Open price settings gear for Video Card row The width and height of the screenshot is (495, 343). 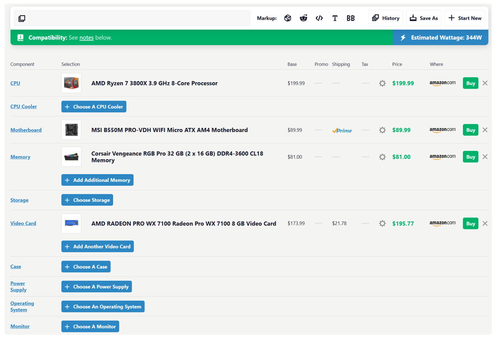pyautogui.click(x=382, y=224)
